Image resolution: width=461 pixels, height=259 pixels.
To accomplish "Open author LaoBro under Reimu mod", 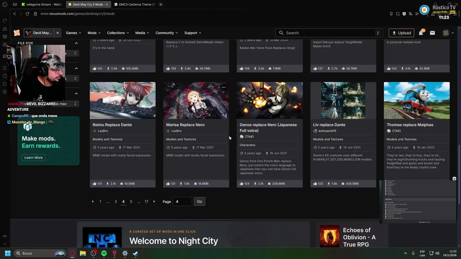I will click(103, 131).
